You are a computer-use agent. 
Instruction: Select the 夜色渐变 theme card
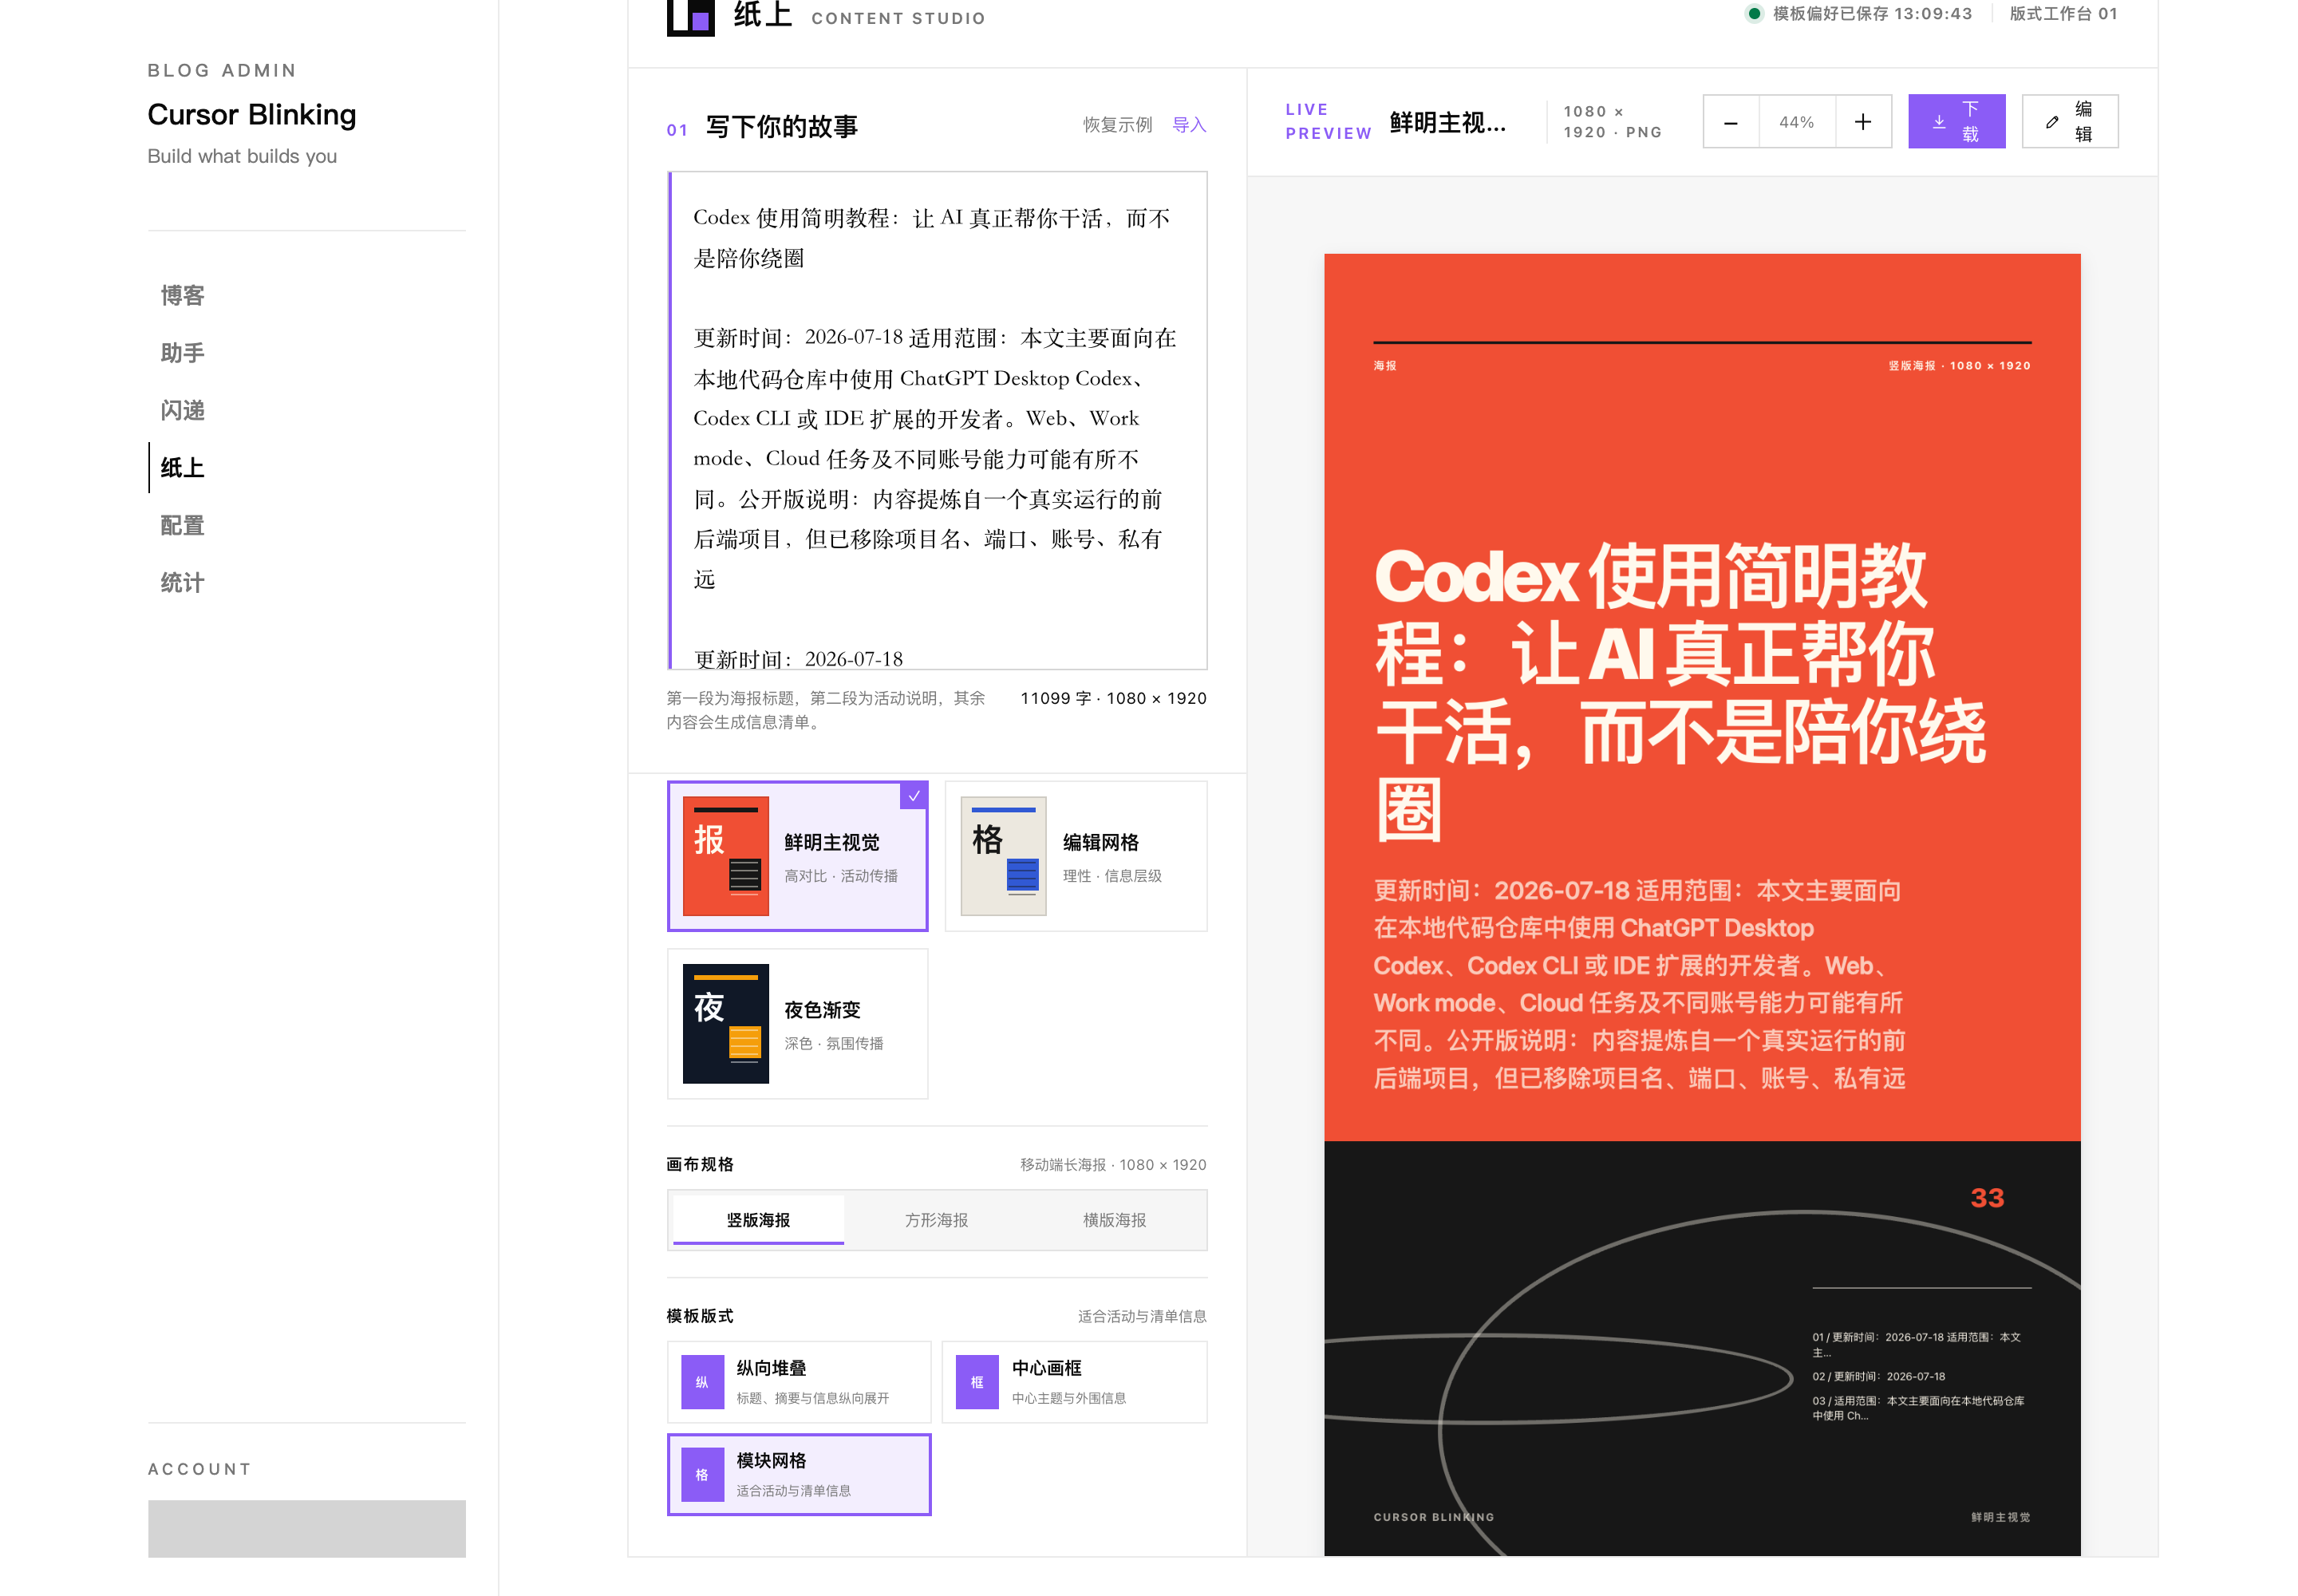(797, 1024)
